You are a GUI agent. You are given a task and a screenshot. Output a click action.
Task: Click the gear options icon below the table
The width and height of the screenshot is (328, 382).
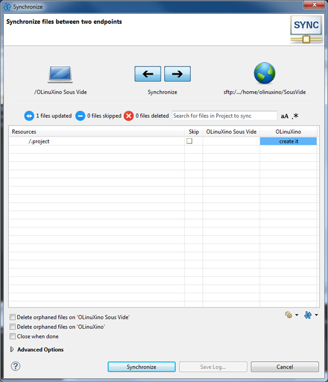click(288, 315)
